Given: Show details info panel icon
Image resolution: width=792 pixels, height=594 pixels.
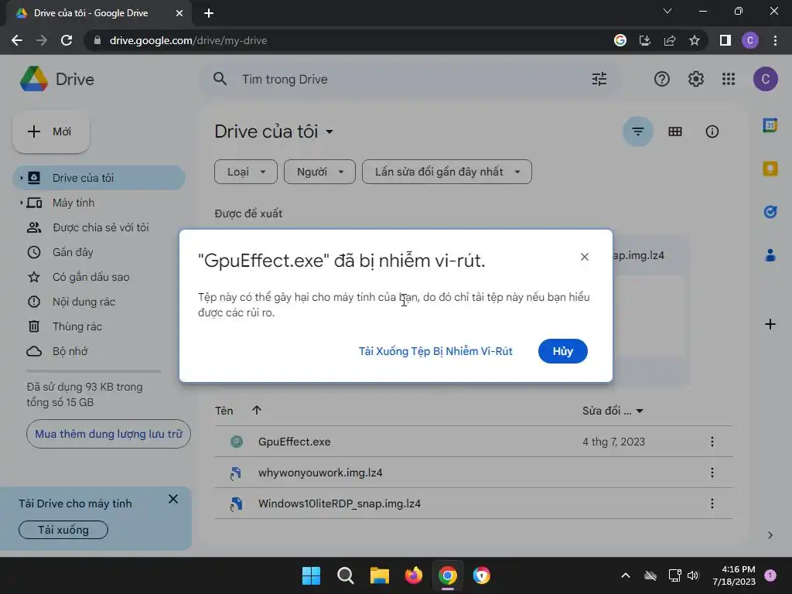Looking at the screenshot, I should coord(712,131).
